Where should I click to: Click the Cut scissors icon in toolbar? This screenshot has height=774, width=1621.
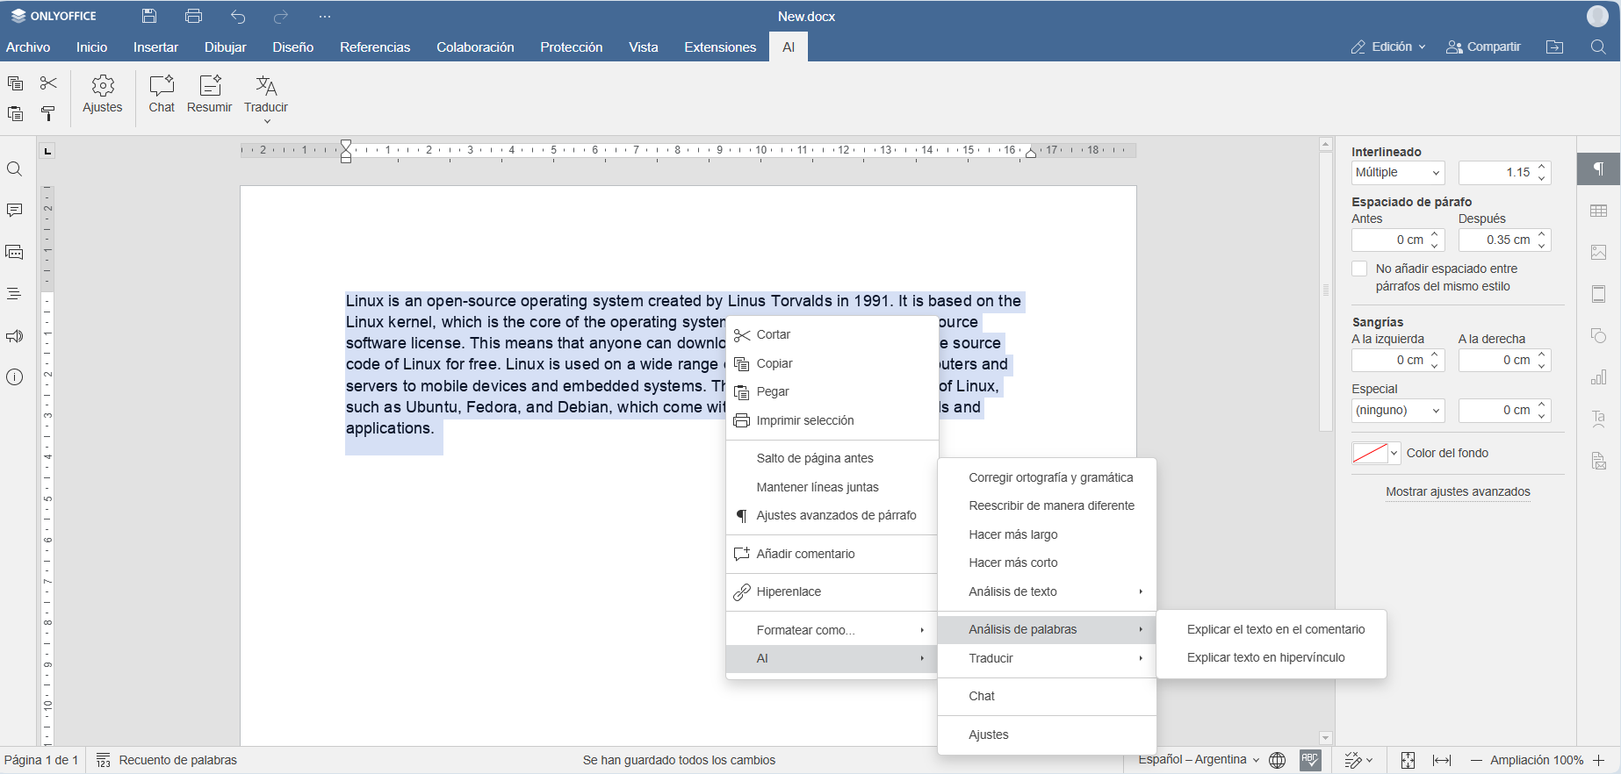pyautogui.click(x=48, y=83)
